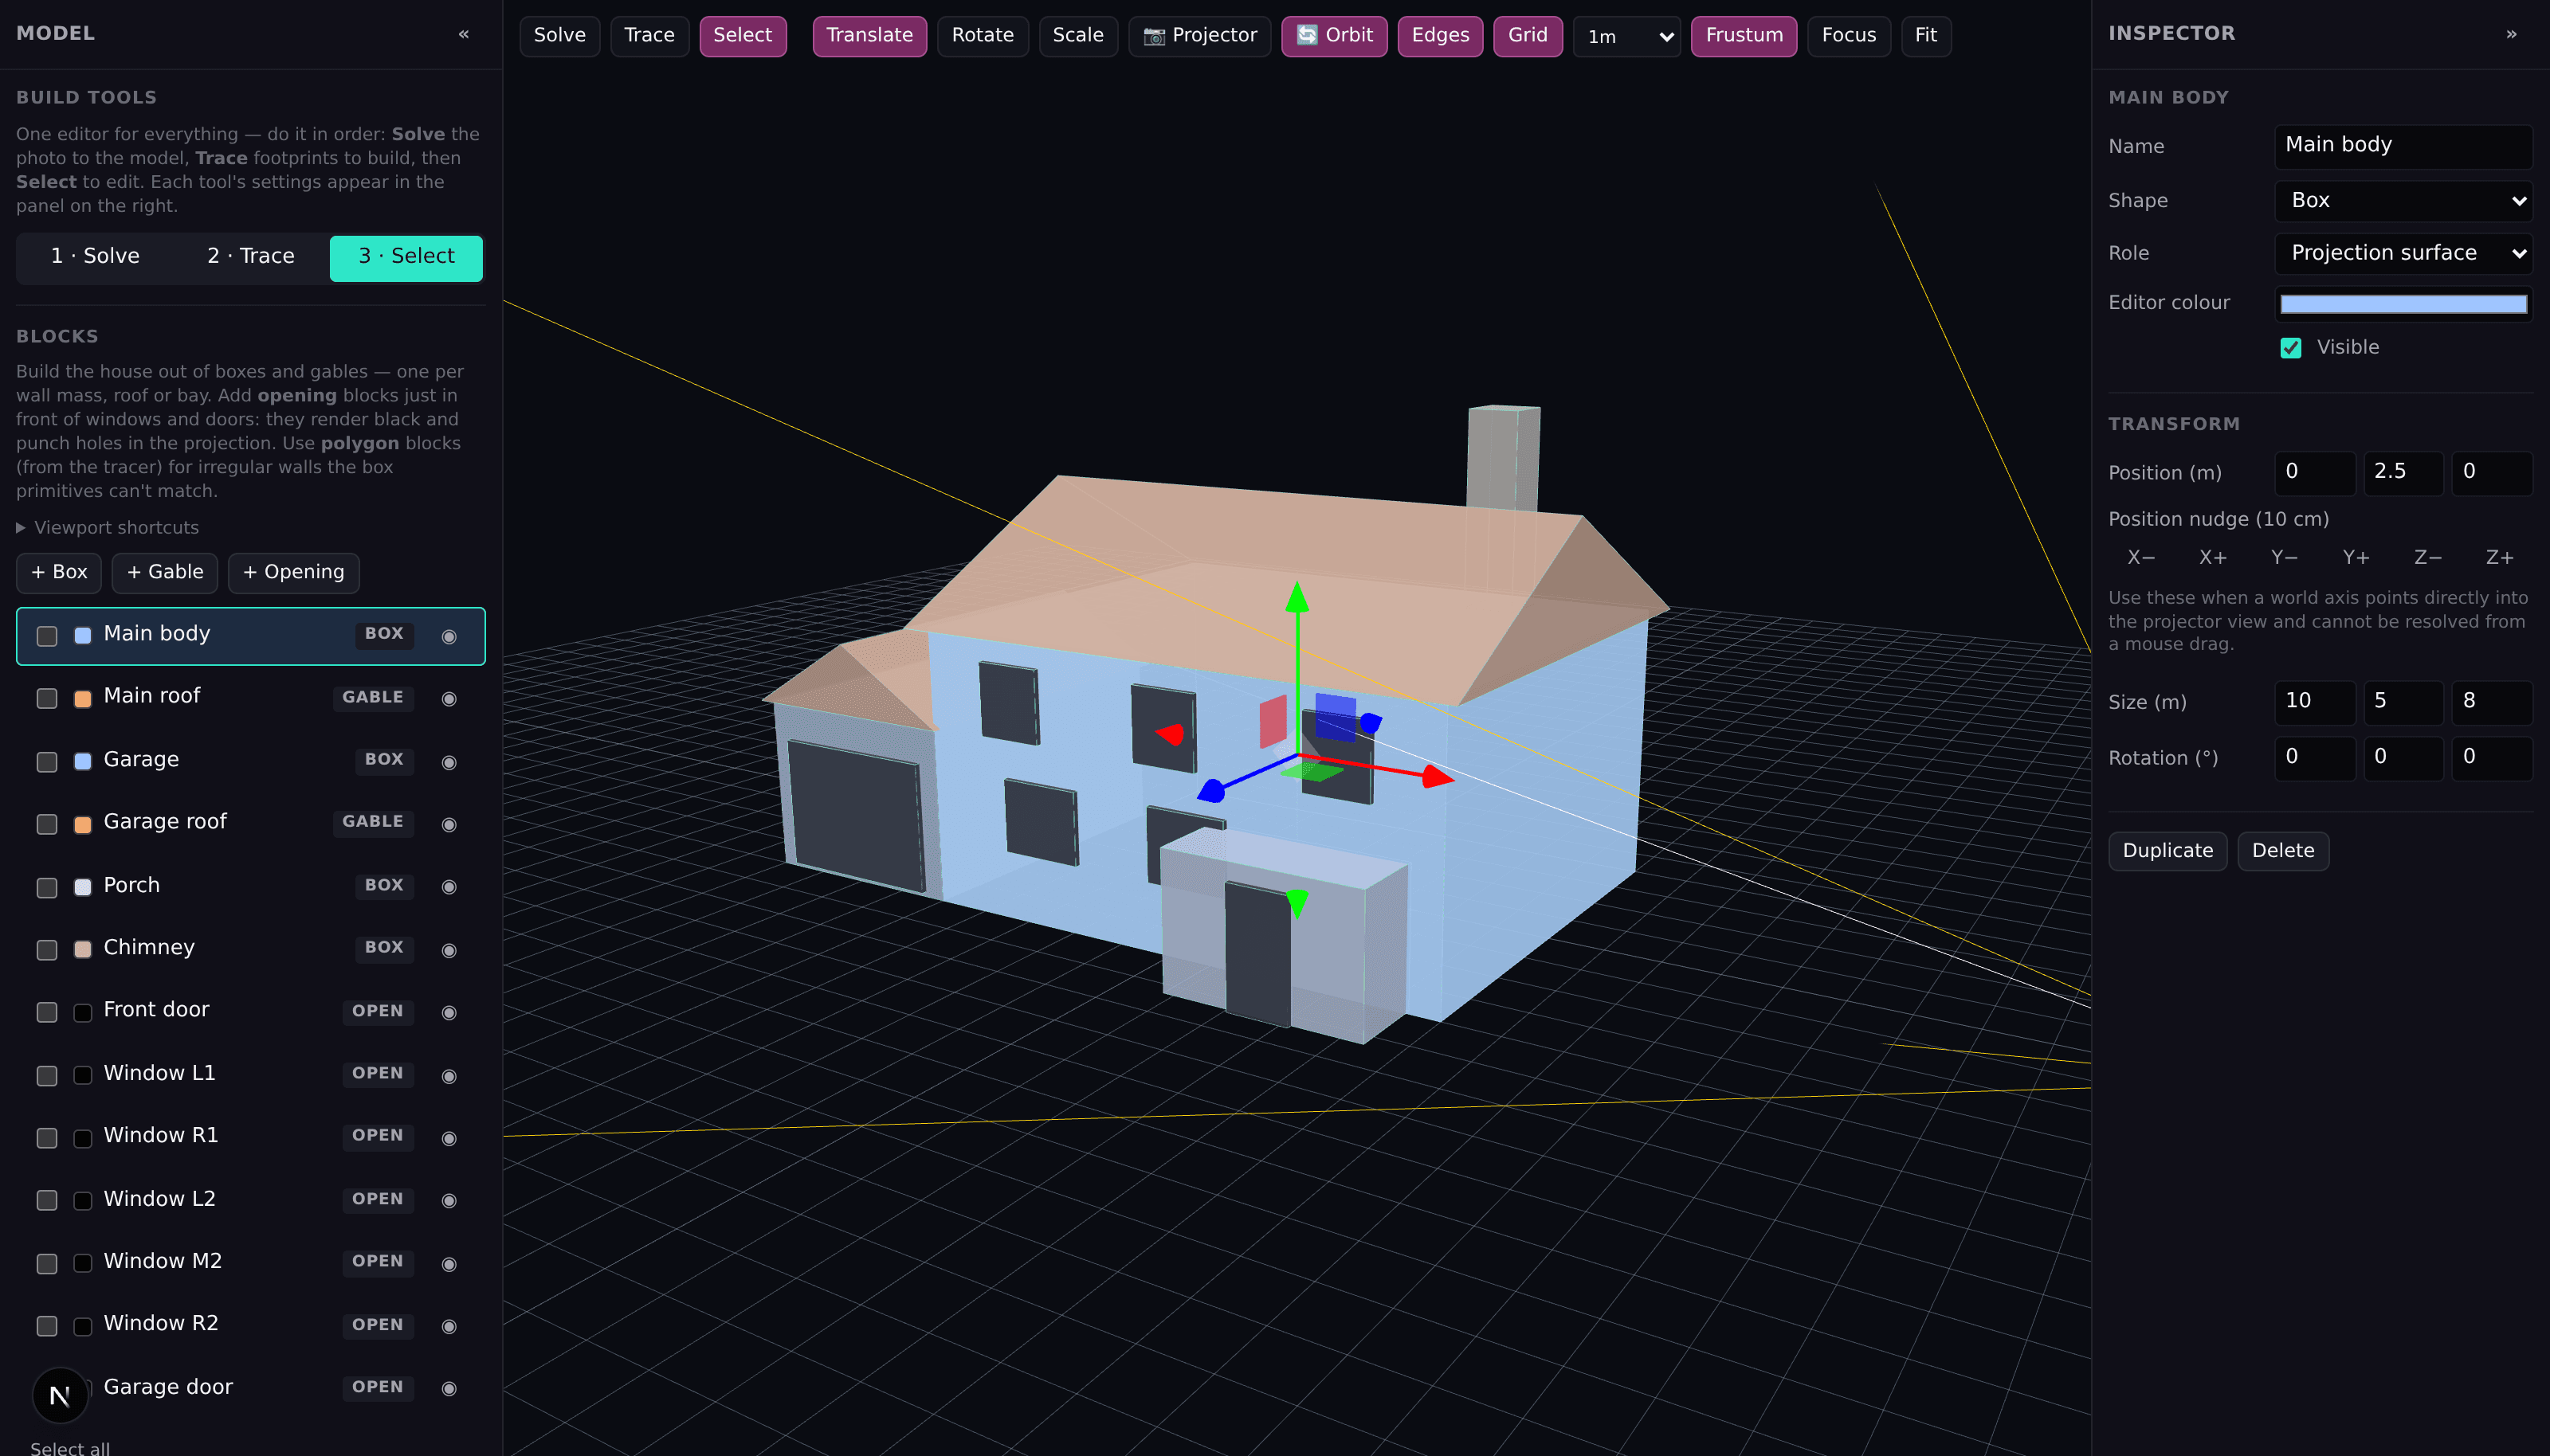Check the Window L1 selection checkbox
Image resolution: width=2550 pixels, height=1456 pixels.
[47, 1076]
